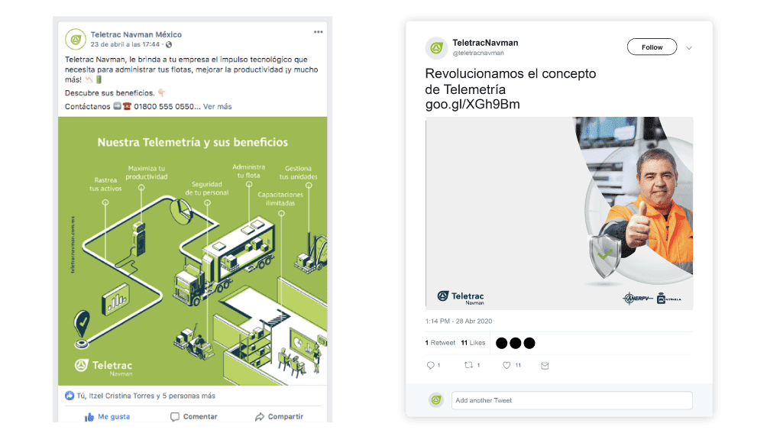Like the tweet with the heart icon
The width and height of the screenshot is (767, 446).
click(506, 365)
